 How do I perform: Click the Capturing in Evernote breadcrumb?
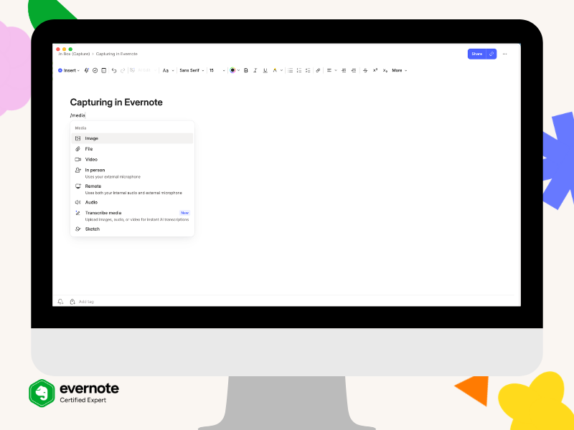[x=117, y=54]
